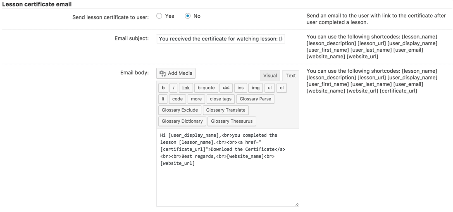Click the bold 'b' quicktag button
The height and width of the screenshot is (212, 453).
163,88
